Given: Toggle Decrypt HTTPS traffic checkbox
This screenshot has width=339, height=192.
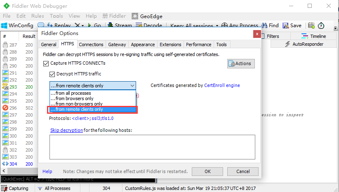Looking at the screenshot, I should pyautogui.click(x=52, y=74).
